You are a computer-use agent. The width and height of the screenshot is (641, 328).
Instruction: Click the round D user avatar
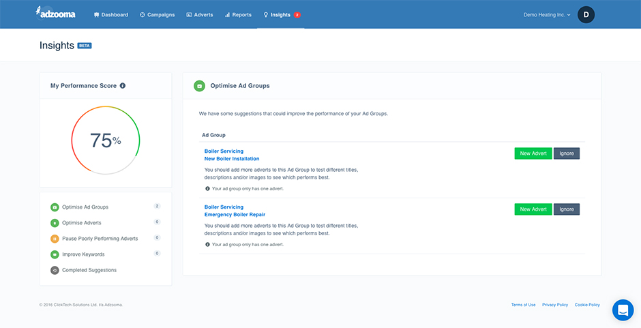[x=586, y=15]
